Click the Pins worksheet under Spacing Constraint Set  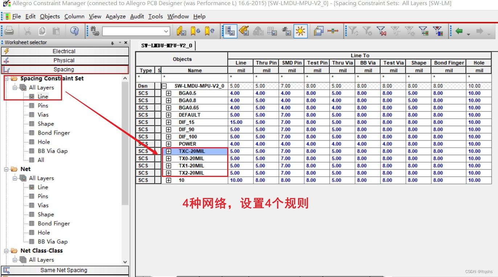(x=43, y=106)
